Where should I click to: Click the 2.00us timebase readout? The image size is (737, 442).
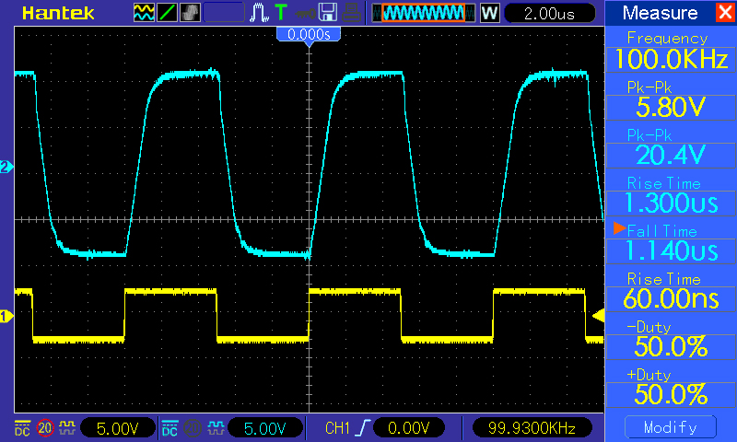pyautogui.click(x=549, y=13)
